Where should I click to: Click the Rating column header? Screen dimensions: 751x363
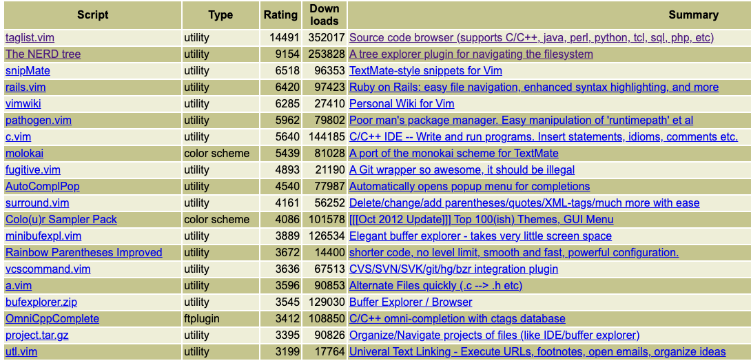280,14
